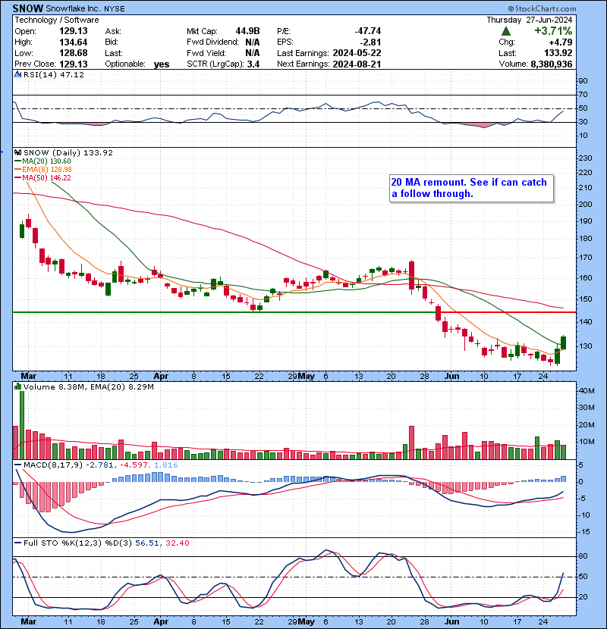Click the Technology / Software sector label
The height and width of the screenshot is (629, 607).
(57, 20)
